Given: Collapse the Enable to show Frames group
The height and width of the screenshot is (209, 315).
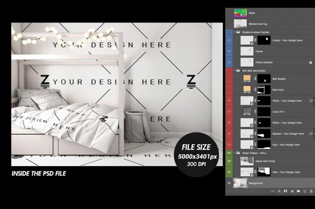Looking at the screenshot, I should pos(235,32).
